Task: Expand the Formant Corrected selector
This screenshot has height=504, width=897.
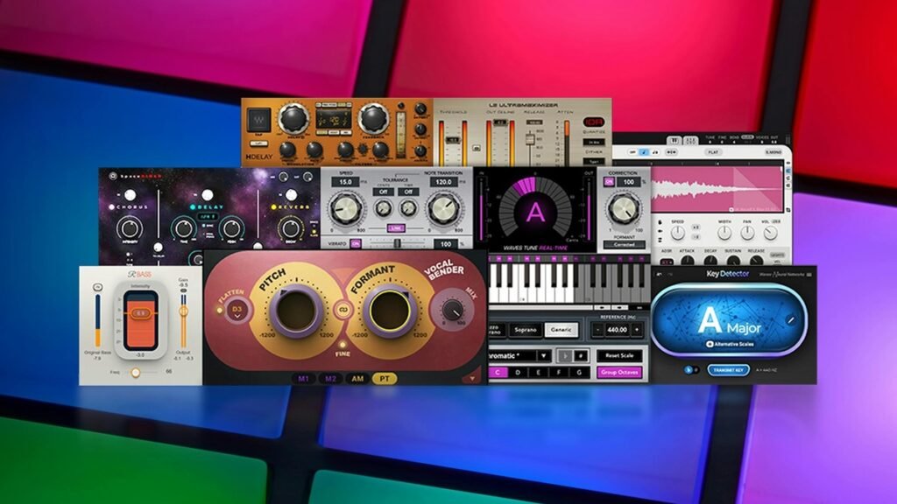Action: pyautogui.click(x=623, y=245)
